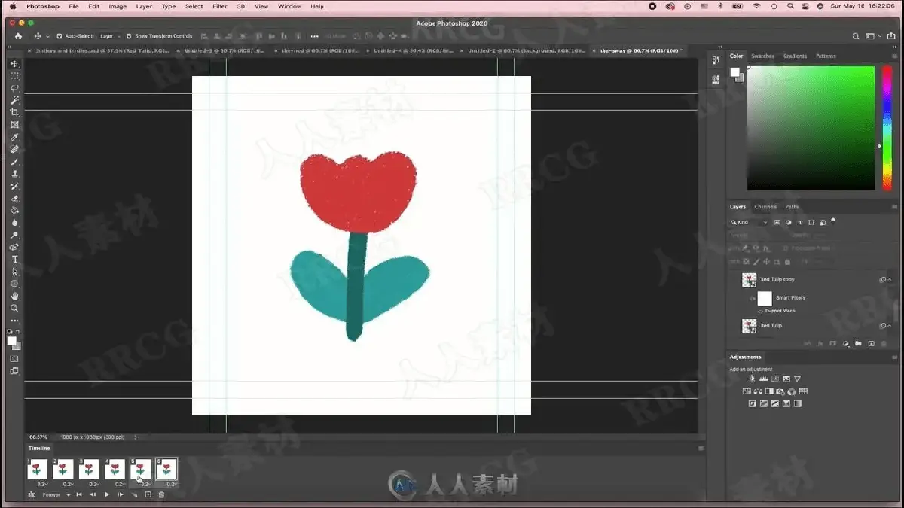The height and width of the screenshot is (508, 904).
Task: Open the Auto-Select Layer dropdown
Action: point(109,36)
